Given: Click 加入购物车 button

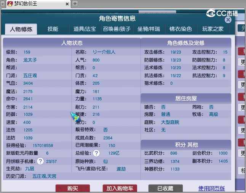Looking at the screenshot, I should click(120, 188).
